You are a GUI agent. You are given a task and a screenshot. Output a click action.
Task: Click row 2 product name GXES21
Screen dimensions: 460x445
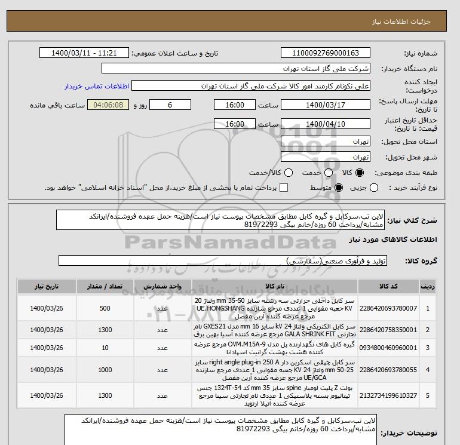pos(275,330)
